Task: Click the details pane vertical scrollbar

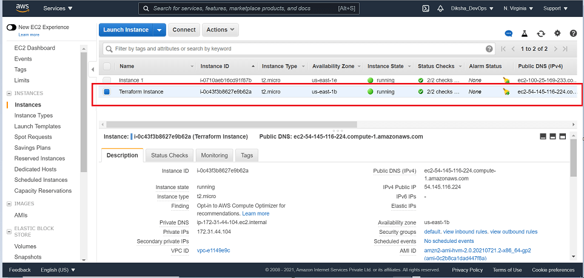Action: click(574, 159)
